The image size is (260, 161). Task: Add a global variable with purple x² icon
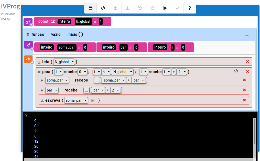coord(28,22)
